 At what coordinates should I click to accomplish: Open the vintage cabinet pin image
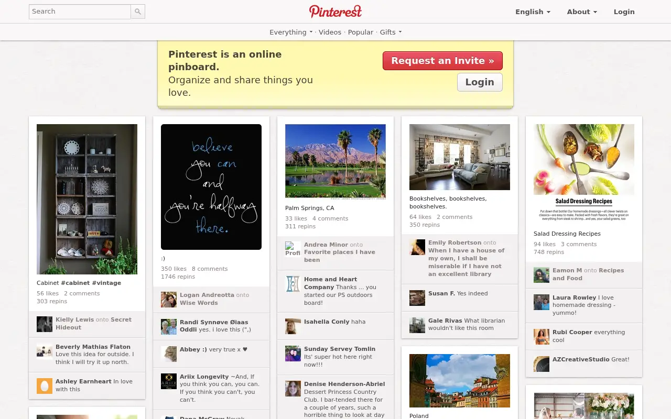pyautogui.click(x=87, y=199)
